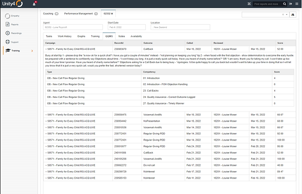The height and width of the screenshot is (194, 302).
Task: Click the Feb 24, 2022 called date
Action: point(193,146)
